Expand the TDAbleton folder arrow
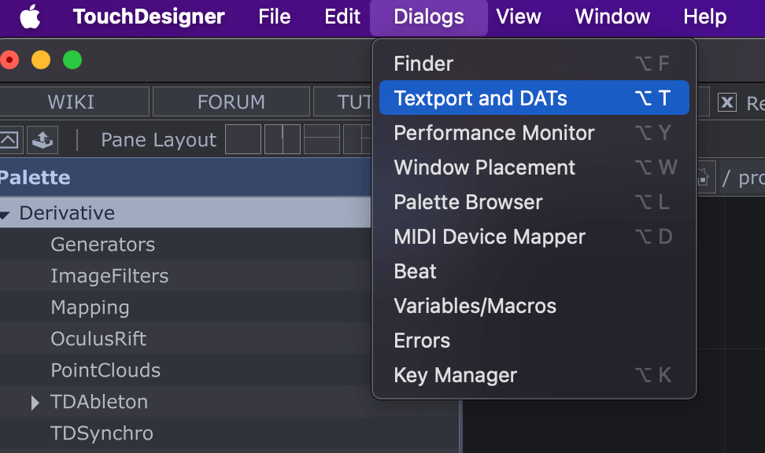This screenshot has height=453, width=765. click(x=35, y=403)
